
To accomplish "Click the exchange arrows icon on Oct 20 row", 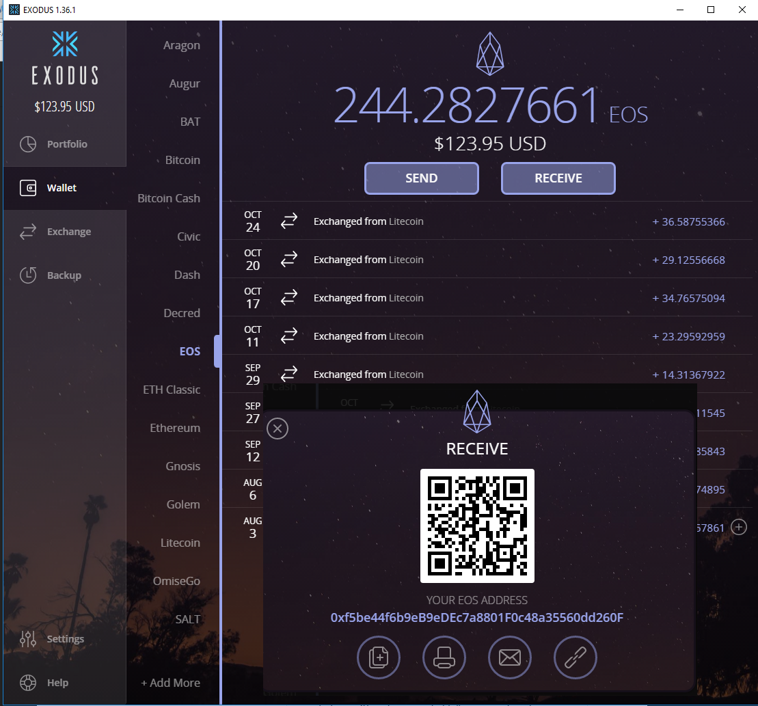I will [289, 260].
